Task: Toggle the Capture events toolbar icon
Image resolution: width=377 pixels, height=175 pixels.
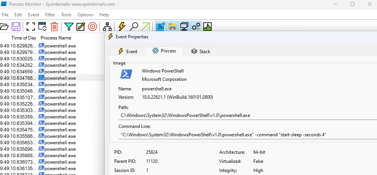Action: (x=31, y=27)
